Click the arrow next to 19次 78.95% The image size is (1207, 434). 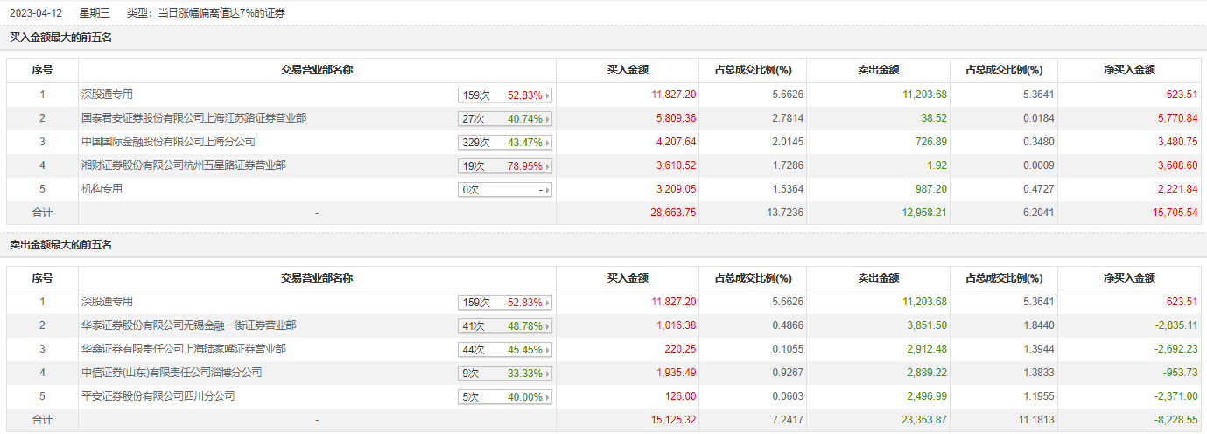(x=549, y=166)
